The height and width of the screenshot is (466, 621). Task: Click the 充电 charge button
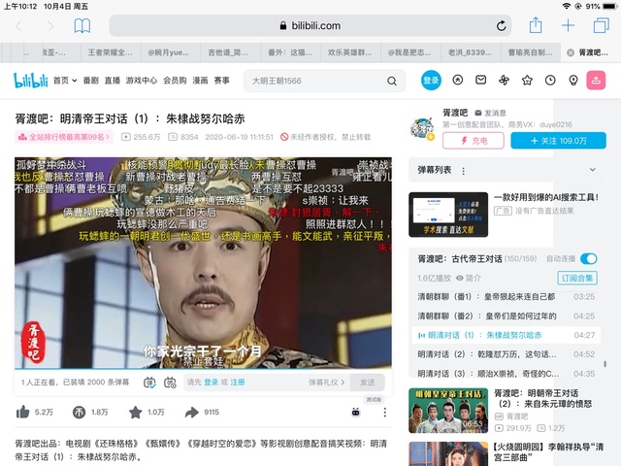pyautogui.click(x=473, y=141)
